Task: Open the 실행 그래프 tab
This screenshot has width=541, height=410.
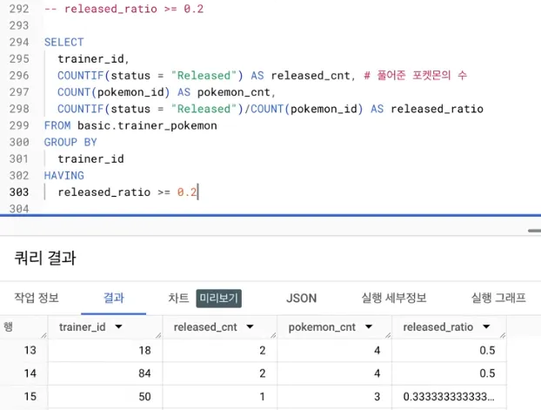Action: coord(498,298)
